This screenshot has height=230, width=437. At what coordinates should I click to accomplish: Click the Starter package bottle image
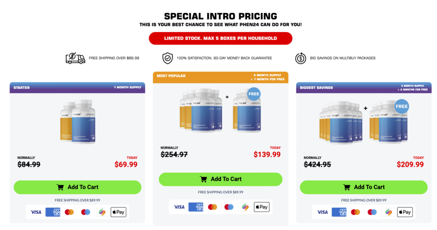78,121
